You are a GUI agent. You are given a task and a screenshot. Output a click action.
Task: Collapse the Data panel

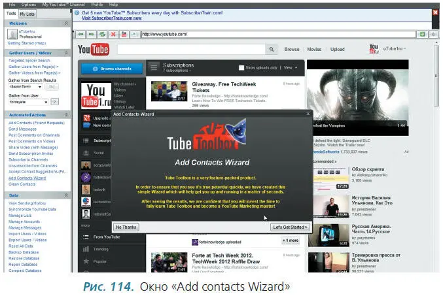(x=66, y=195)
